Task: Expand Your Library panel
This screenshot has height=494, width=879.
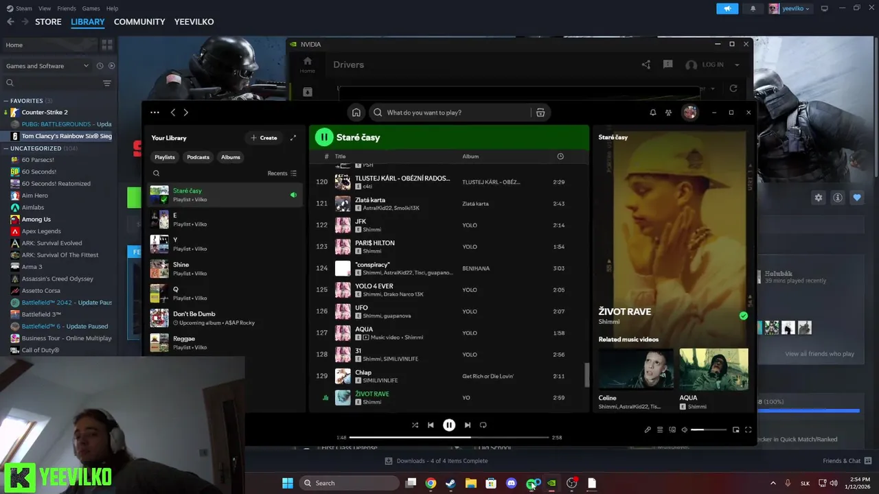Action: (x=293, y=138)
